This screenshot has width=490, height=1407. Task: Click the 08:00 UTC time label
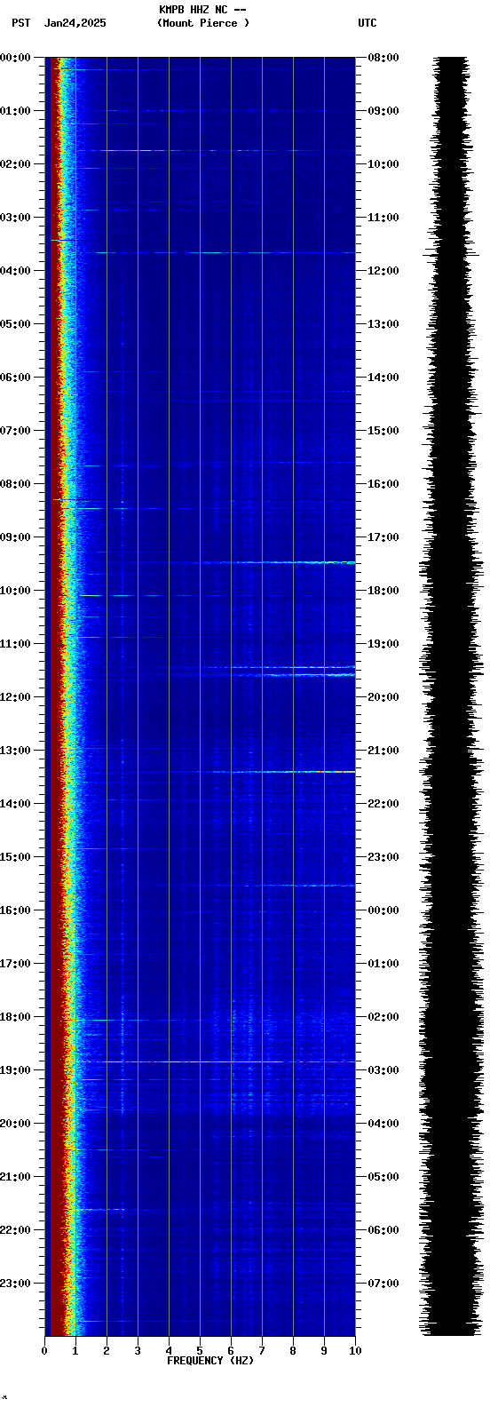[383, 58]
